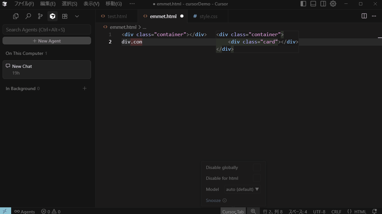Change the UTF-8 encoding setting
The image size is (382, 214).
point(319,211)
